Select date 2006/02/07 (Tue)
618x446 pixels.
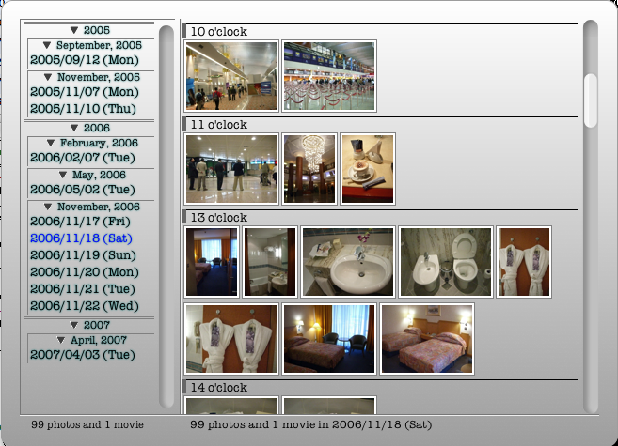pos(83,158)
